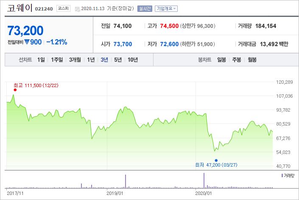Click the 2017/11 x-axis label
The image size is (299, 200).
click(15, 193)
